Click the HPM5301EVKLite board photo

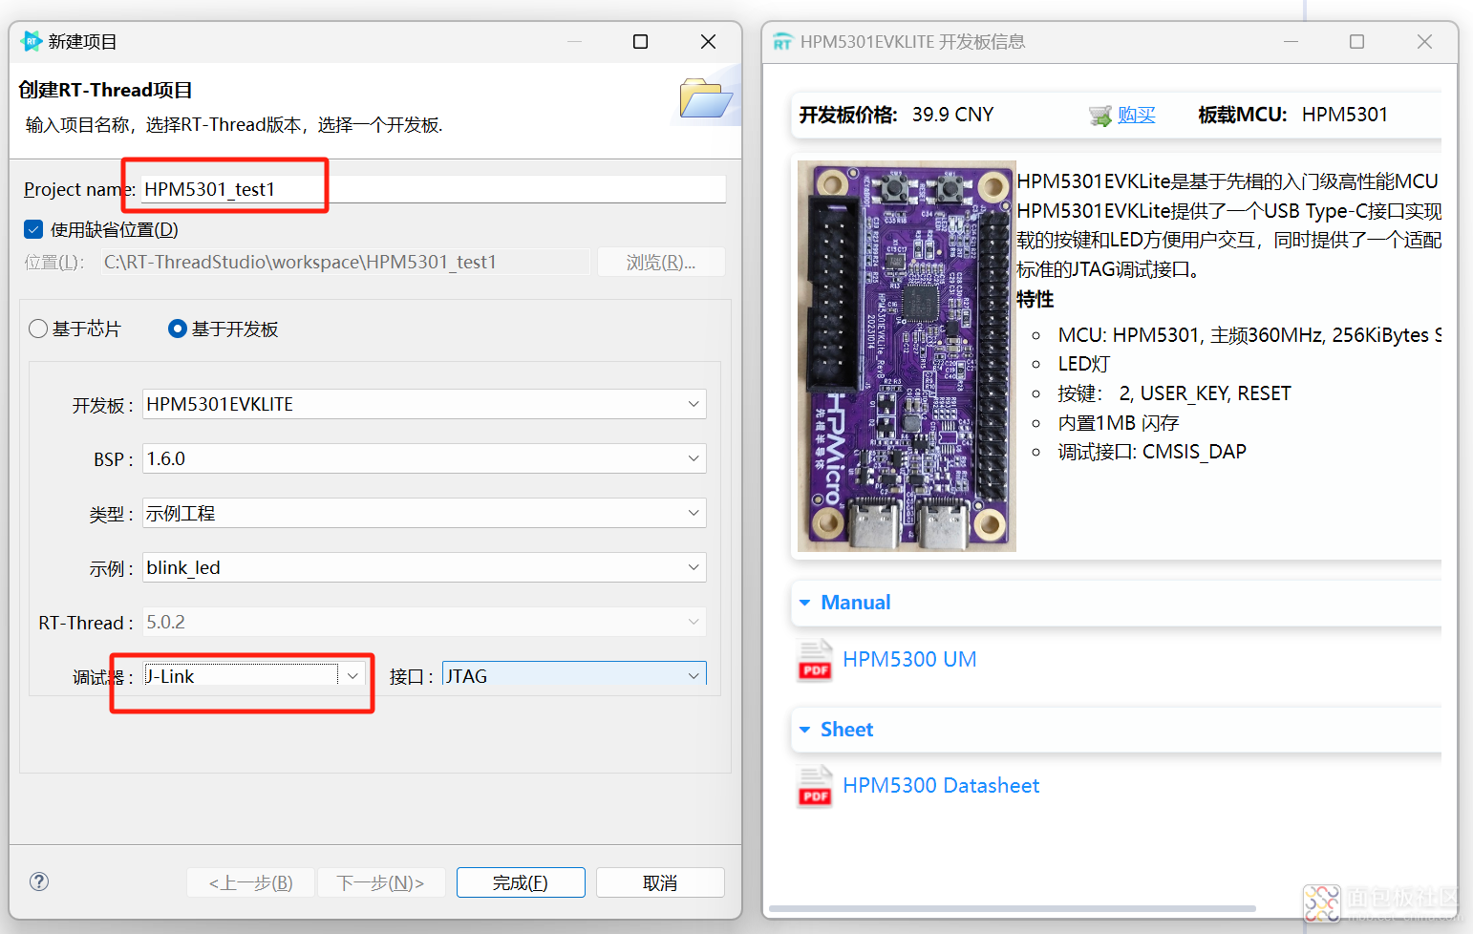pos(907,356)
